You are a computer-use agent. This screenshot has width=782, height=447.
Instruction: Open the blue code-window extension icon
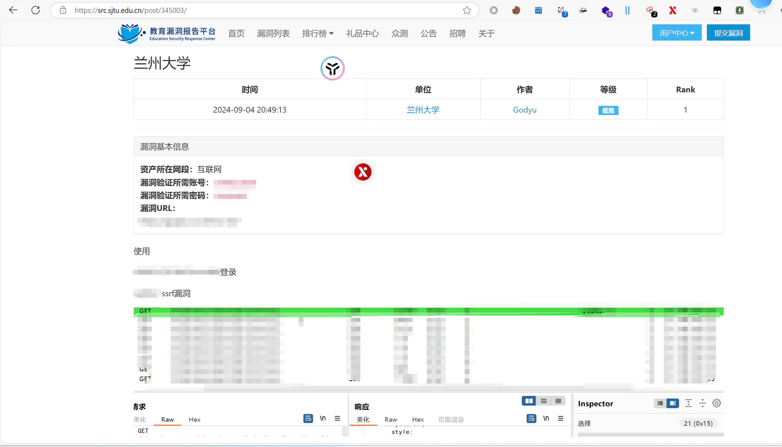(x=538, y=10)
